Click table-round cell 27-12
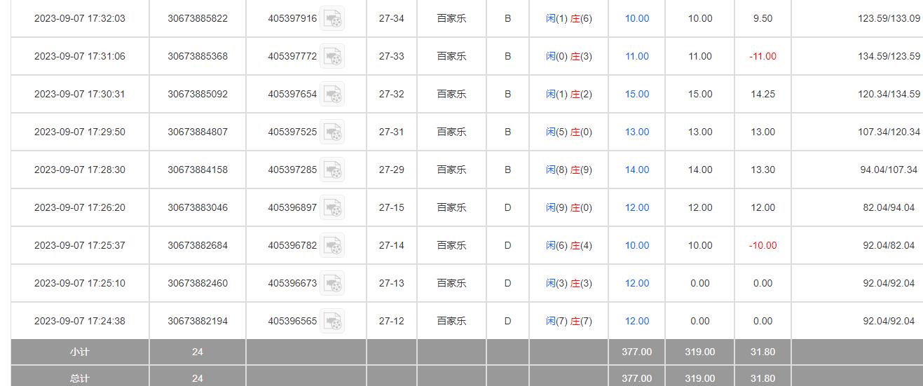 tap(392, 321)
